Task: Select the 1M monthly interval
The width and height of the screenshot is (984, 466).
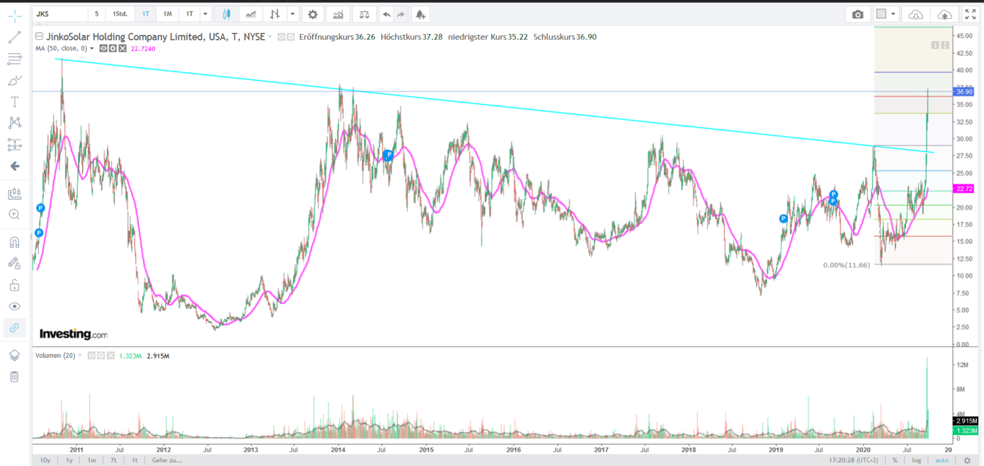Action: pos(167,14)
